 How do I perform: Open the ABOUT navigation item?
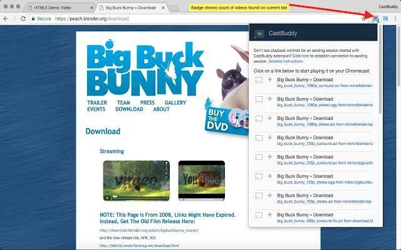(162, 109)
